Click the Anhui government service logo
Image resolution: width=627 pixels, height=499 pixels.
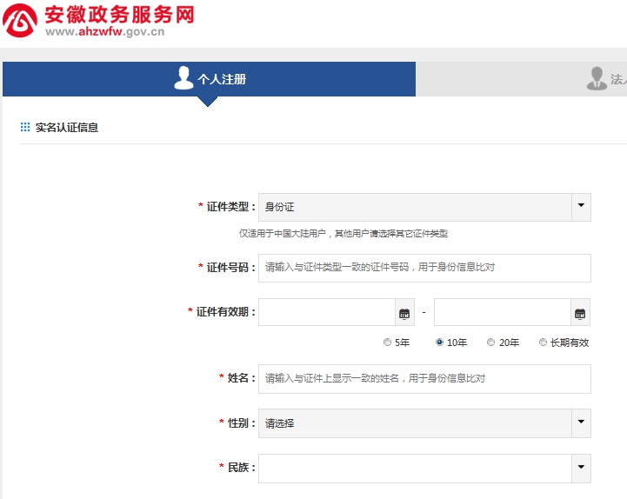point(21,22)
